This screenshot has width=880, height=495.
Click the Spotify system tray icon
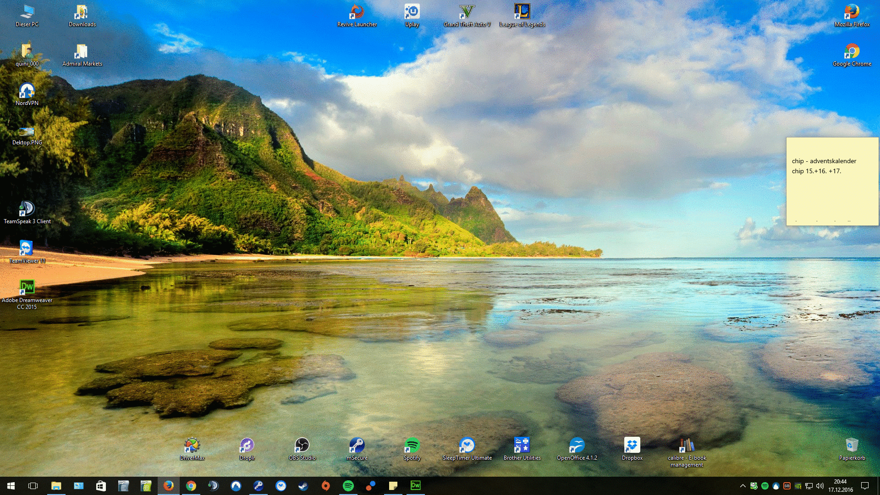[x=765, y=486]
